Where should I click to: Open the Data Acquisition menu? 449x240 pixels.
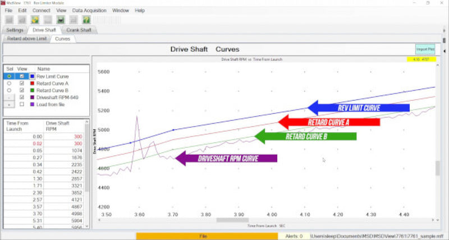click(x=89, y=11)
